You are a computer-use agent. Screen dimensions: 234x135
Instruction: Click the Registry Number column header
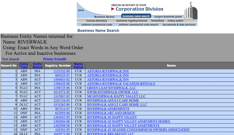tap(58, 66)
